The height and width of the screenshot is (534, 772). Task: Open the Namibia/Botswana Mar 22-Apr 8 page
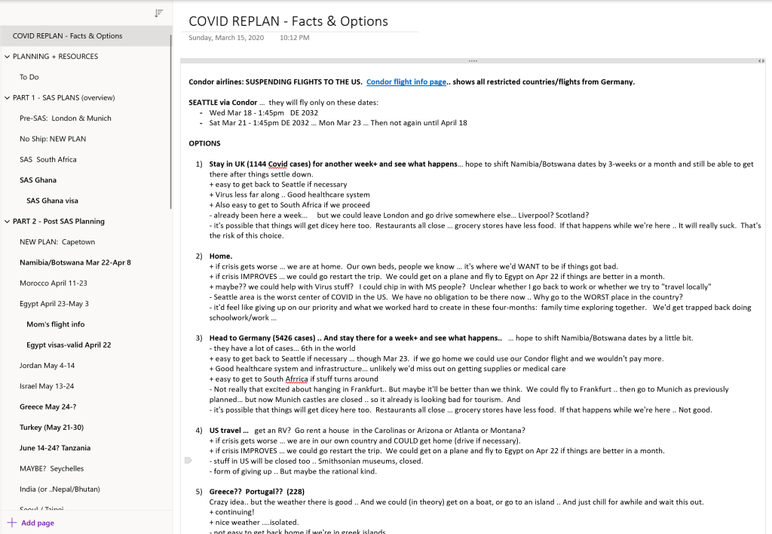click(x=75, y=262)
